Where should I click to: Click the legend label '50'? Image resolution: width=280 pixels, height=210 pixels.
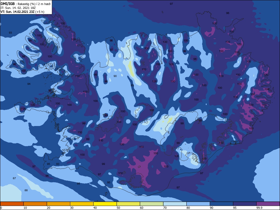coord(118,208)
